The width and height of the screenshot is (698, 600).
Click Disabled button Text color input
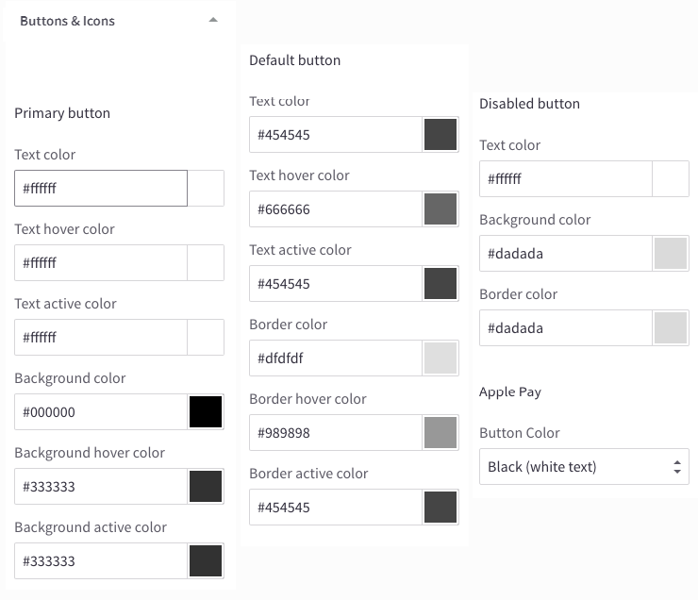coord(566,179)
